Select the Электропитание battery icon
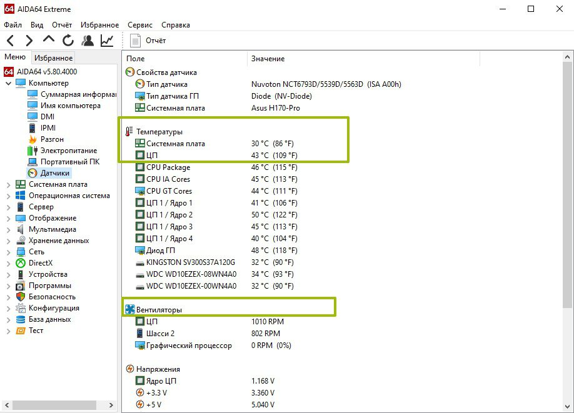The image size is (574, 413). [x=33, y=151]
